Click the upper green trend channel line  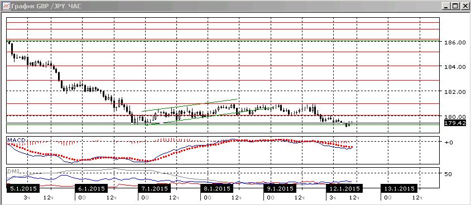[x=190, y=105]
